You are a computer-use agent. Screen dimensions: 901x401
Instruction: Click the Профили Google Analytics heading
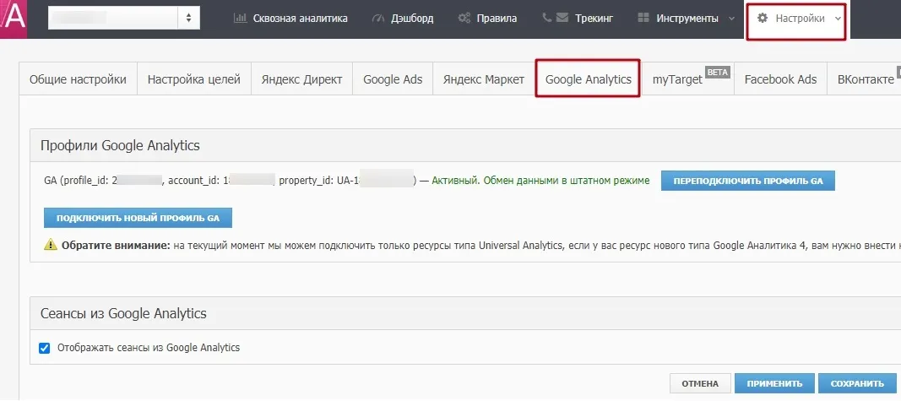(120, 145)
